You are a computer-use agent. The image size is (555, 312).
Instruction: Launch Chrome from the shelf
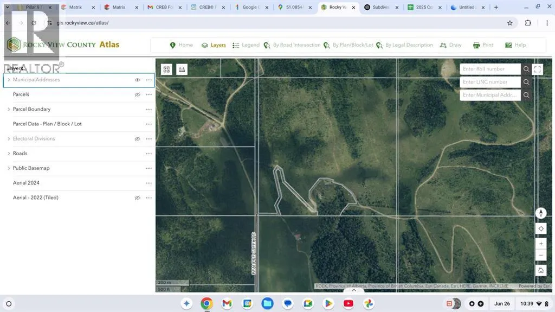coord(206,303)
